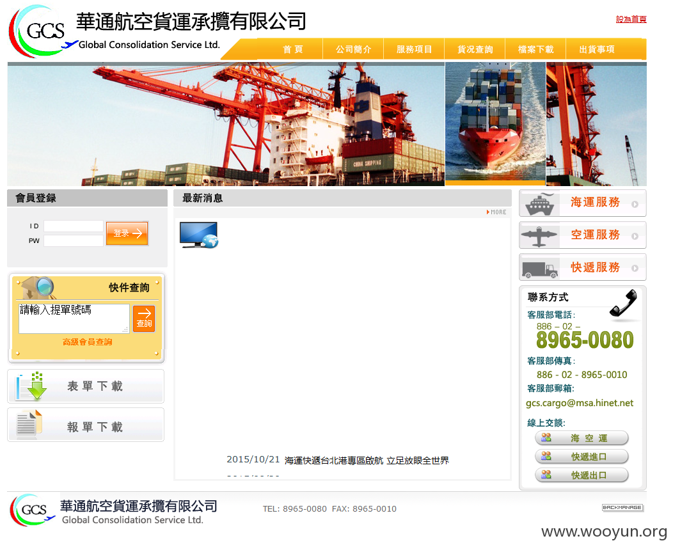Click the airplane icon for 空運服務
Screen dimensions: 673x550
click(x=539, y=237)
